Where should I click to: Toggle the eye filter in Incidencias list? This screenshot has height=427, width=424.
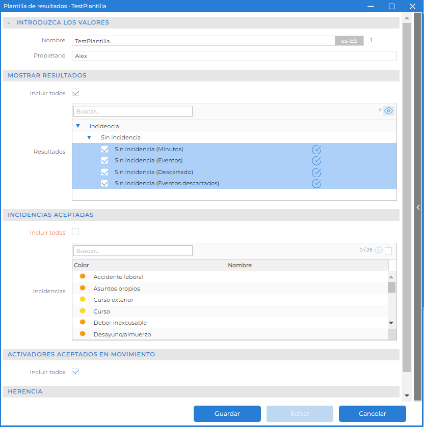[379, 250]
